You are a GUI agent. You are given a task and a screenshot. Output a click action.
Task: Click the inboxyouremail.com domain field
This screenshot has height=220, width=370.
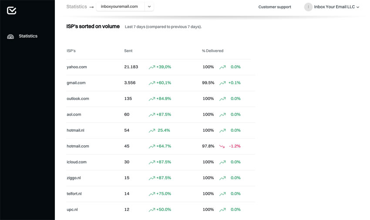(120, 7)
